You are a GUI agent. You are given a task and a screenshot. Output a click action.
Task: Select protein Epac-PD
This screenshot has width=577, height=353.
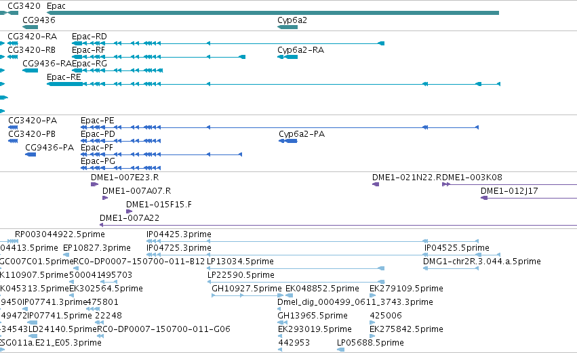tap(121, 141)
